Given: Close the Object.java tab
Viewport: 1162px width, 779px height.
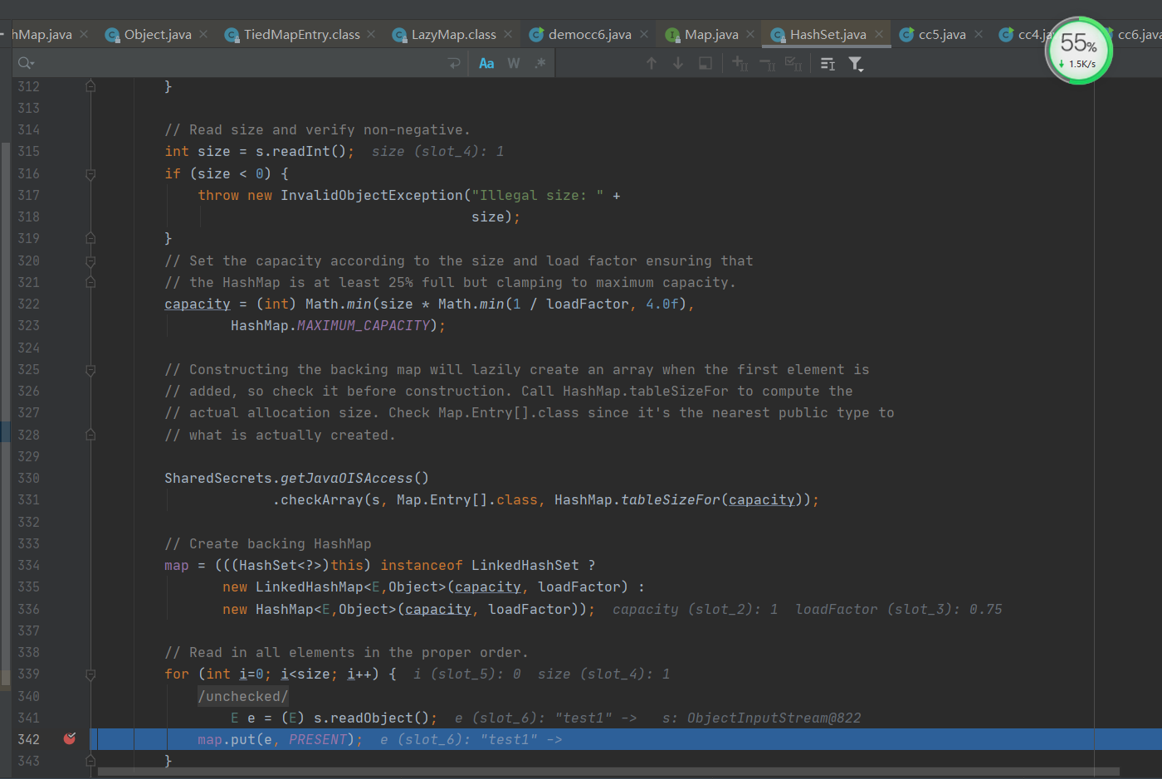Looking at the screenshot, I should [x=204, y=34].
